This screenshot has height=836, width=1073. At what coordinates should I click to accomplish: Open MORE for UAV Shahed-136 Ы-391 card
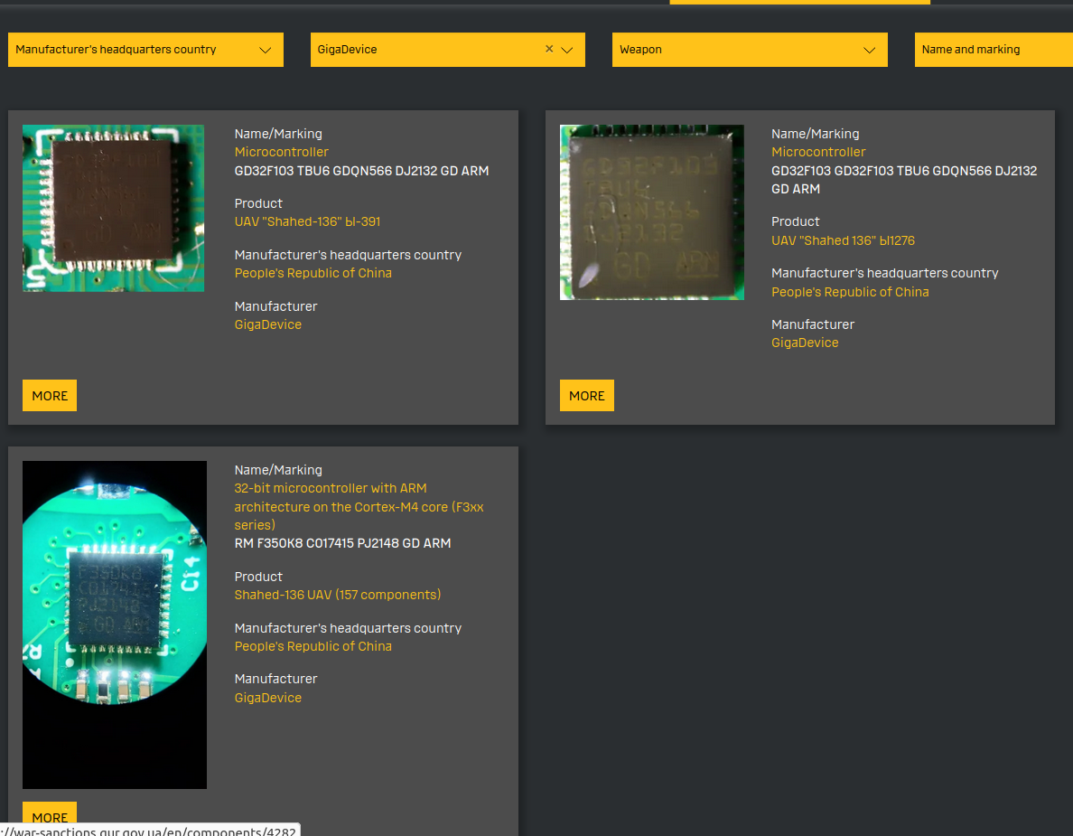pos(50,395)
